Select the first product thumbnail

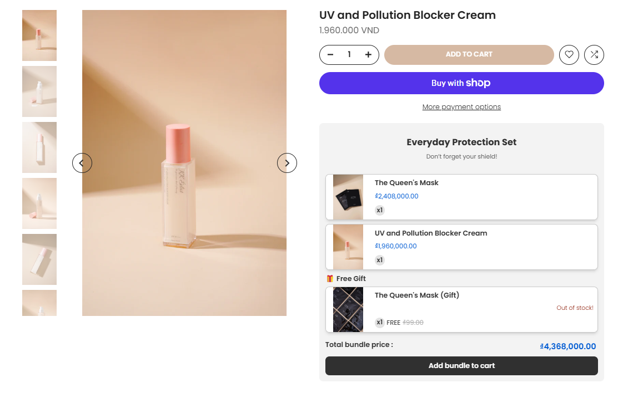(x=39, y=35)
